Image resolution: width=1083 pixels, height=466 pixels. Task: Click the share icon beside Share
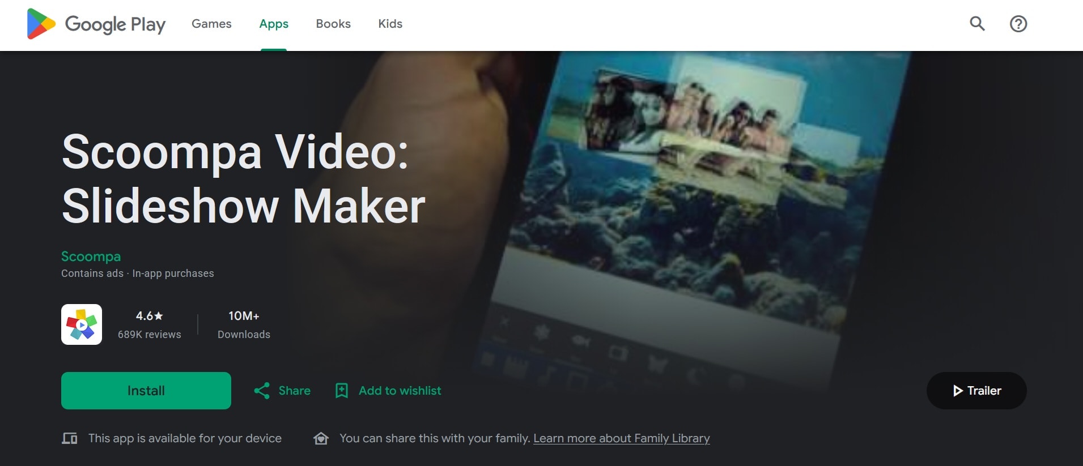tap(262, 391)
